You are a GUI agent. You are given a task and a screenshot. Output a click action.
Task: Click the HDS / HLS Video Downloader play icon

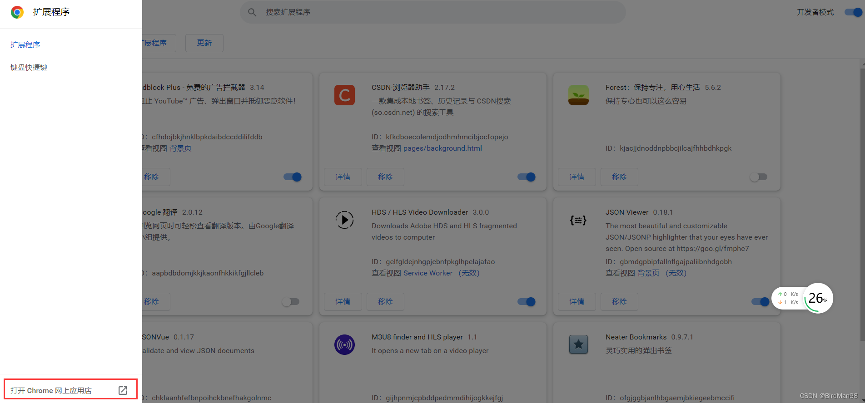click(x=344, y=220)
